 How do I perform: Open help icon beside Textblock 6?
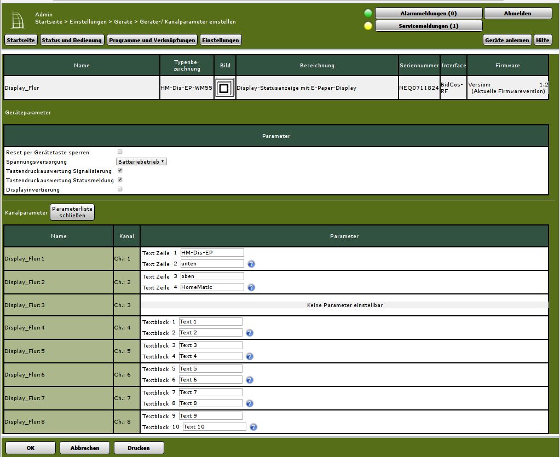pyautogui.click(x=250, y=380)
